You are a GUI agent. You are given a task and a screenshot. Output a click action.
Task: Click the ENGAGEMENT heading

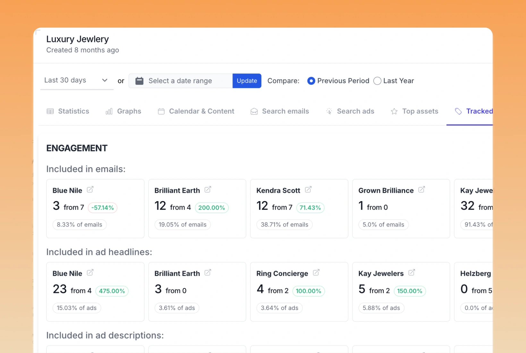click(77, 148)
